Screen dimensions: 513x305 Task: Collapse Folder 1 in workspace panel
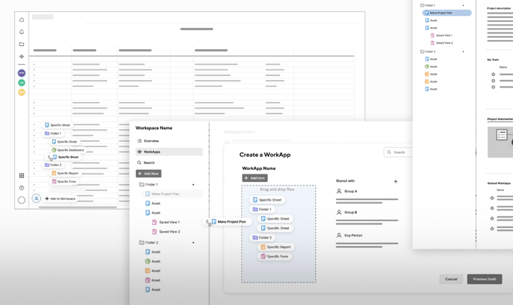coord(193,184)
